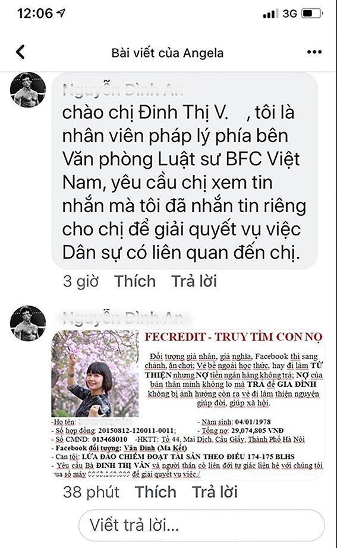Image resolution: width=337 pixels, height=548 pixels.
Task: Tap the 3 giờ timestamp
Action: pos(81,281)
